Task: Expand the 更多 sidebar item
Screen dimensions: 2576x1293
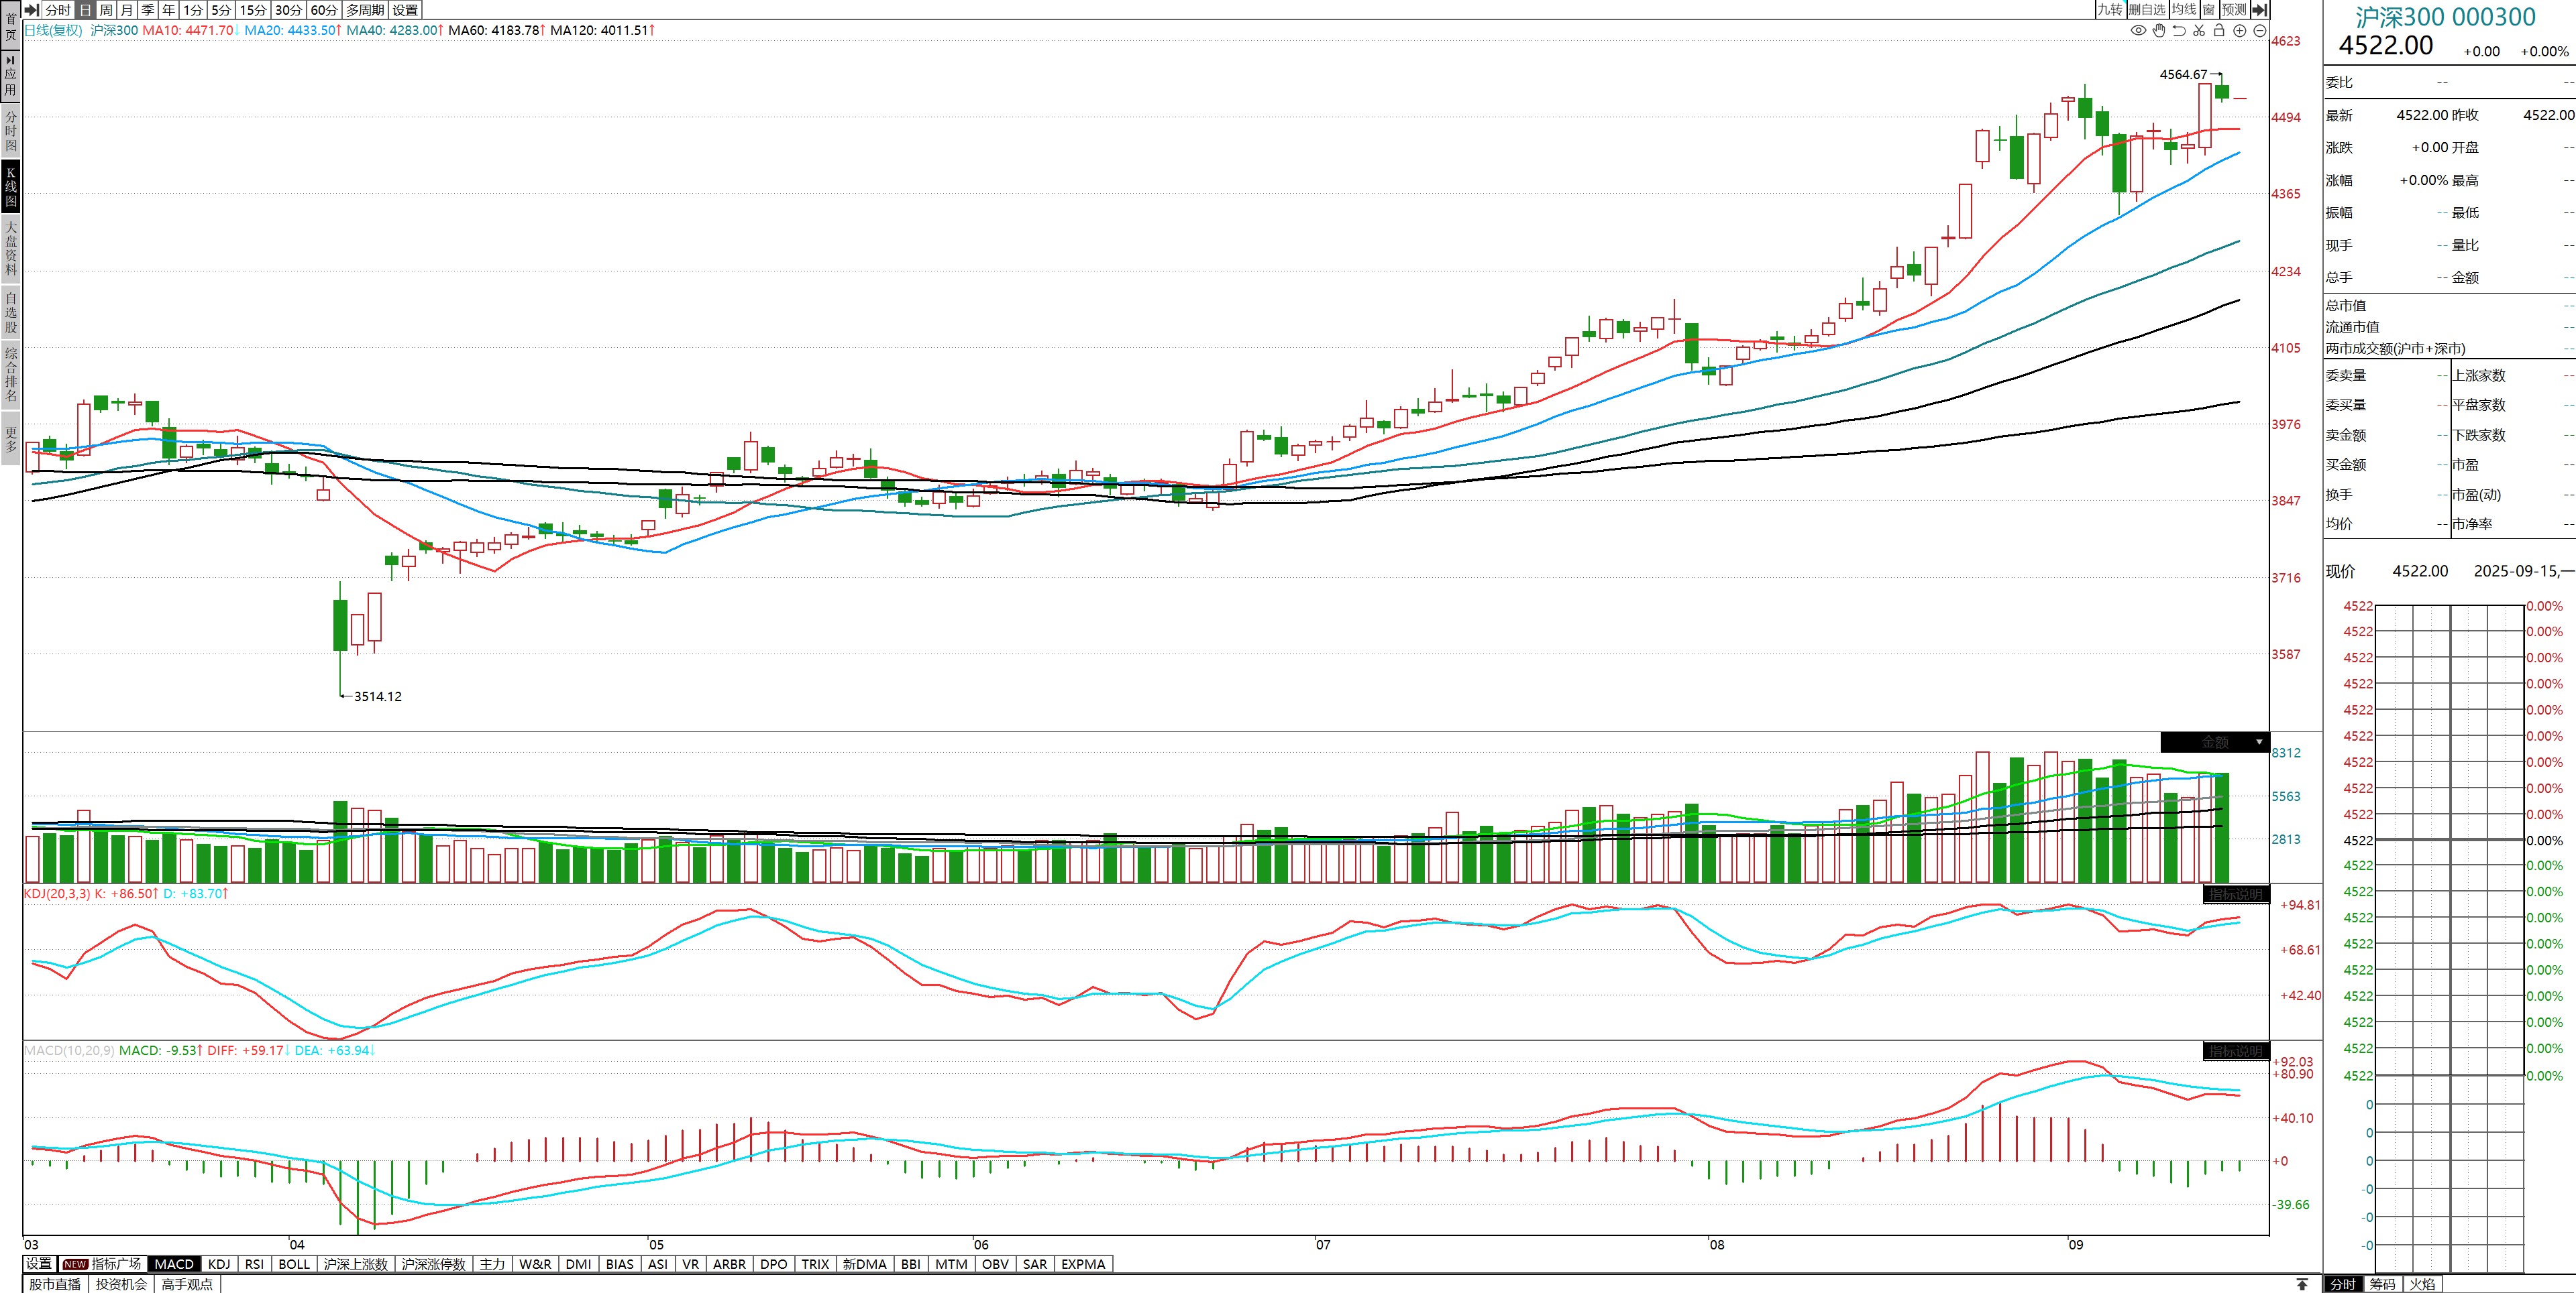Action: (11, 440)
